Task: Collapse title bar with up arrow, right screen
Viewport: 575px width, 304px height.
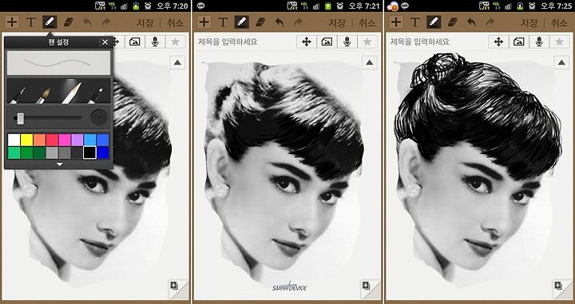Action: 561,62
